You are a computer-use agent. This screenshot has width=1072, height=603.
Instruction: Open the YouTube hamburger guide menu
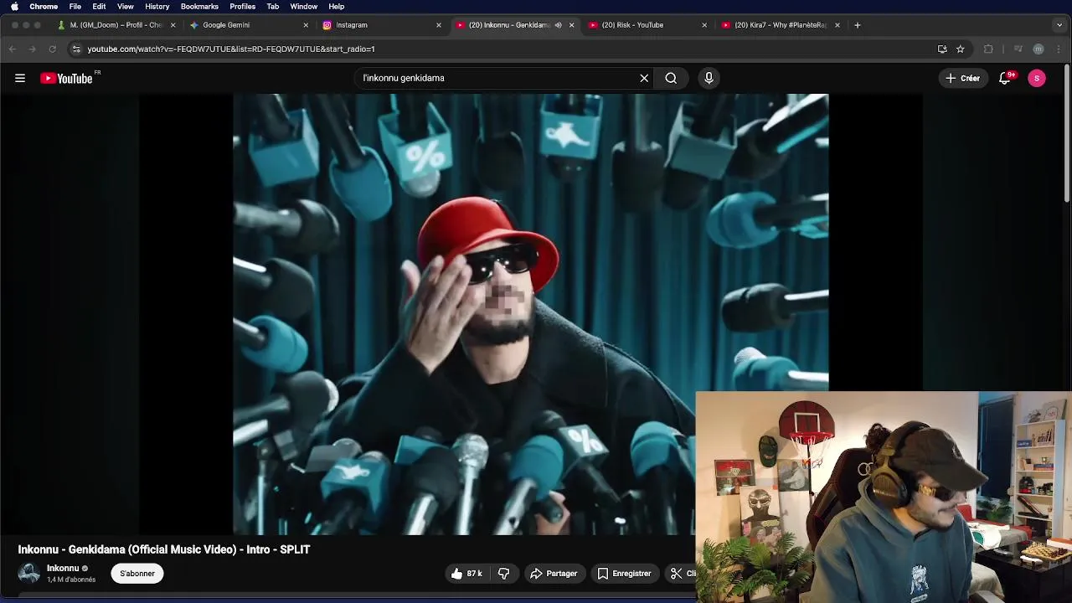point(20,78)
